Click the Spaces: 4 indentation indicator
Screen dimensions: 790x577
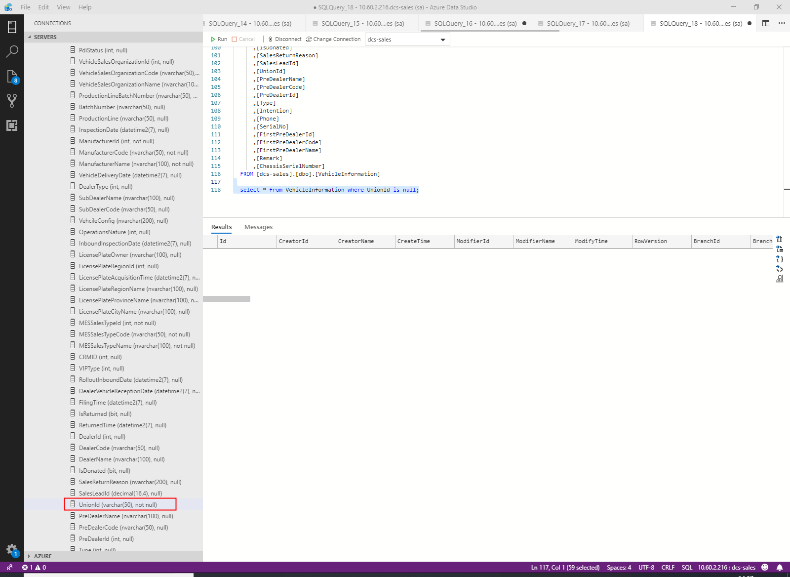(x=619, y=568)
